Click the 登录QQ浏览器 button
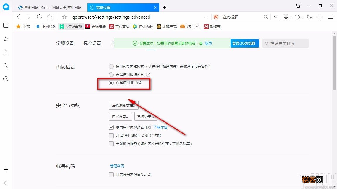337x189 pixels. (x=245, y=43)
